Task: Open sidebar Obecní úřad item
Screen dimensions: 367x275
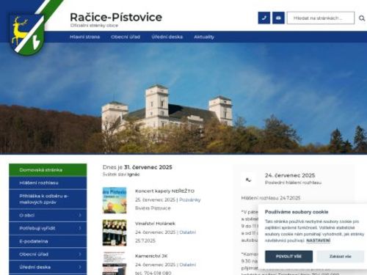Action: click(x=48, y=254)
